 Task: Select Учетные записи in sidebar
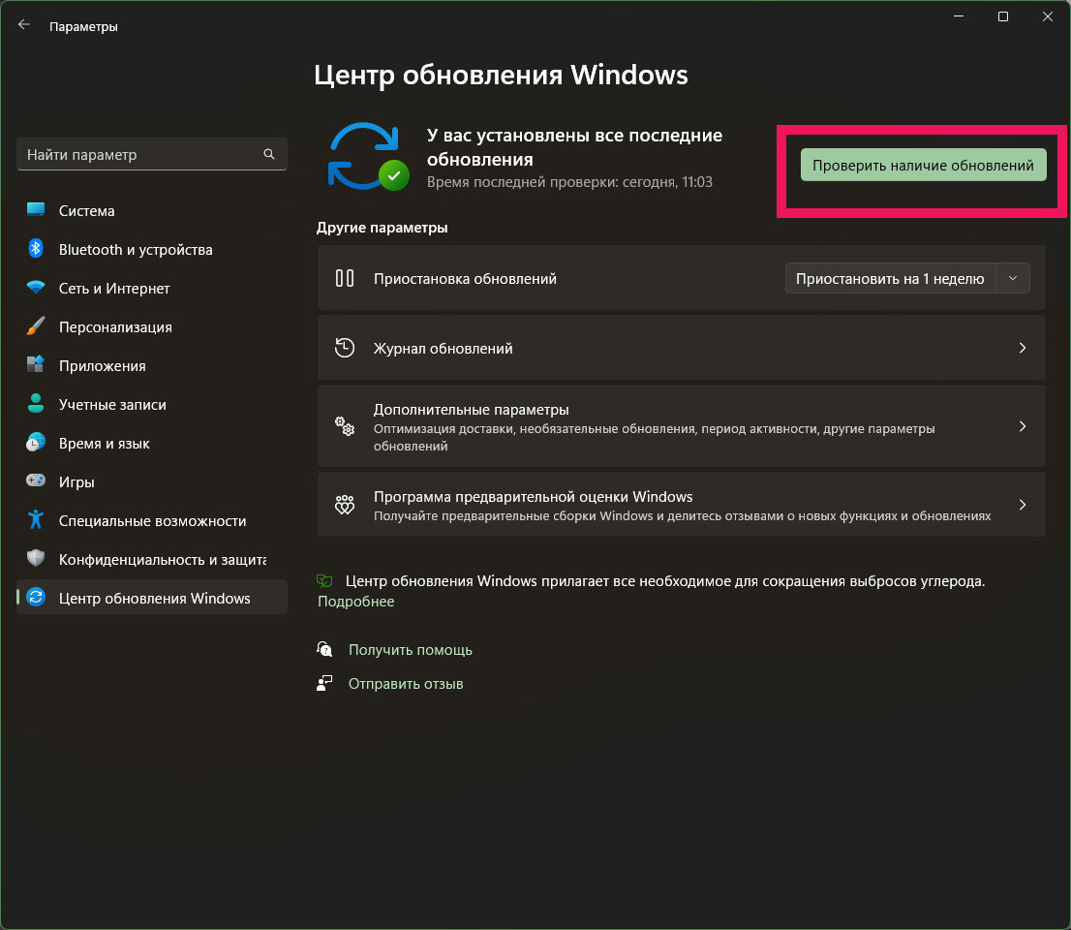click(x=152, y=405)
